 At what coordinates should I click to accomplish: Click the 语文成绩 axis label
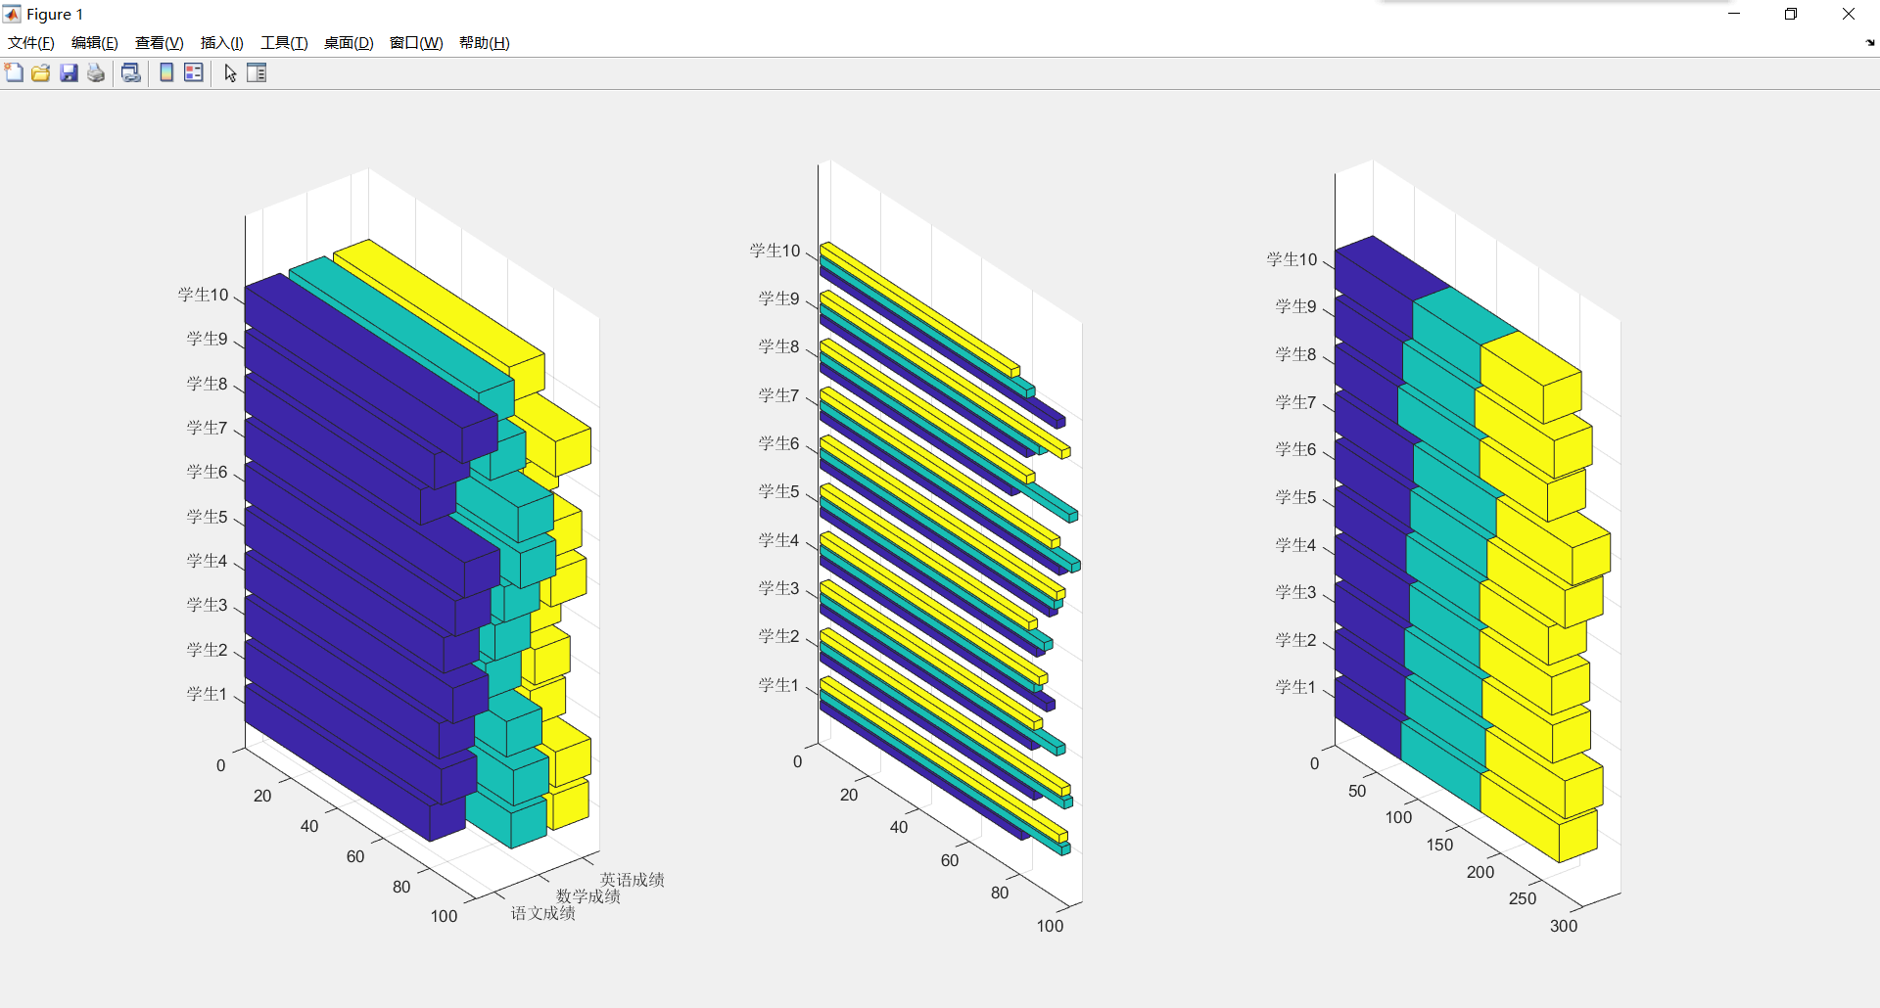pyautogui.click(x=543, y=913)
